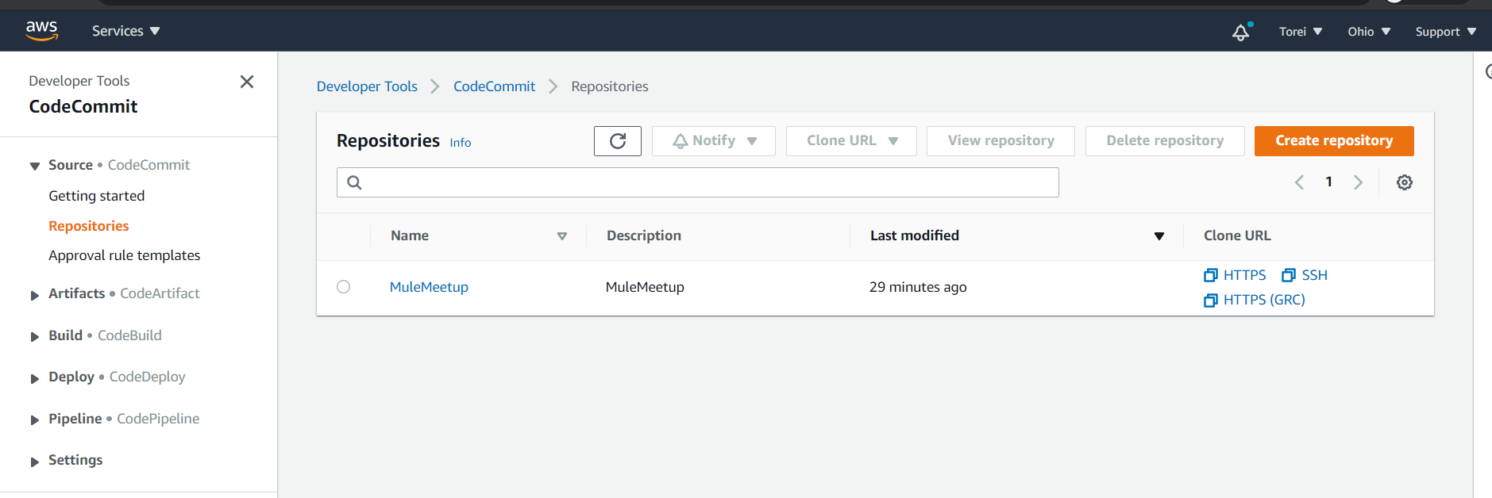Click the AWS logo home icon
The width and height of the screenshot is (1492, 498).
[x=41, y=31]
